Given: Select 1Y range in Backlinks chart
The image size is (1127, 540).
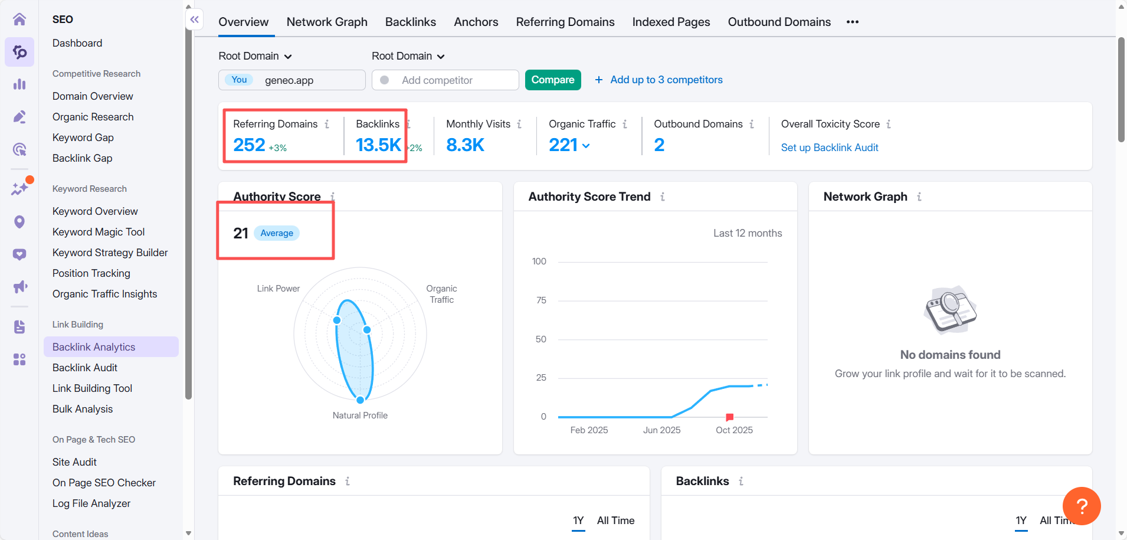Looking at the screenshot, I should 1021,521.
